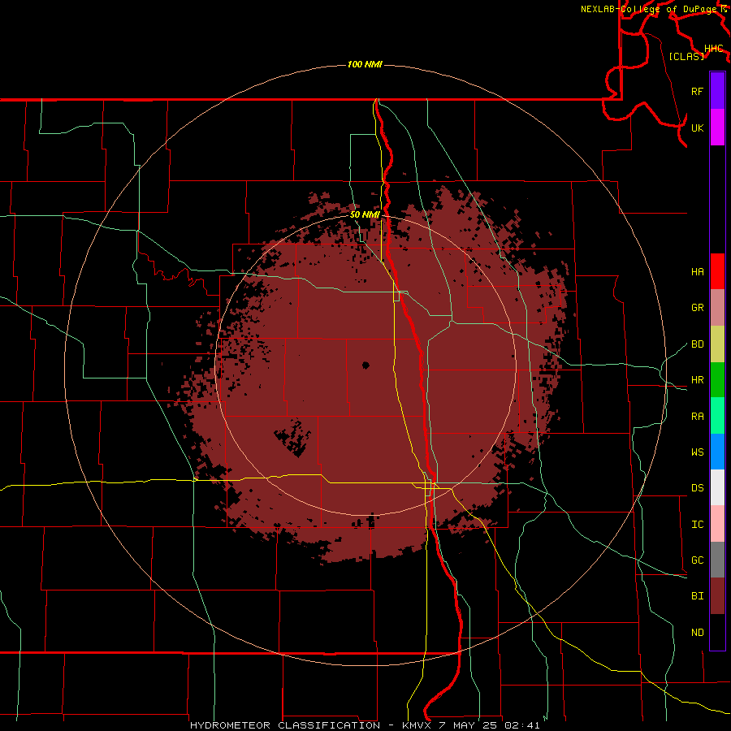Click the HR legend label
This screenshot has height=731, width=731.
(697, 380)
